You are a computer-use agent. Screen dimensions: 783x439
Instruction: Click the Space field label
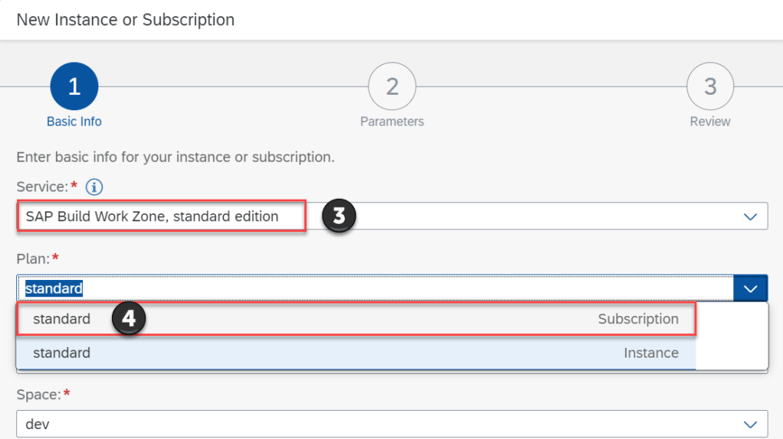(38, 395)
